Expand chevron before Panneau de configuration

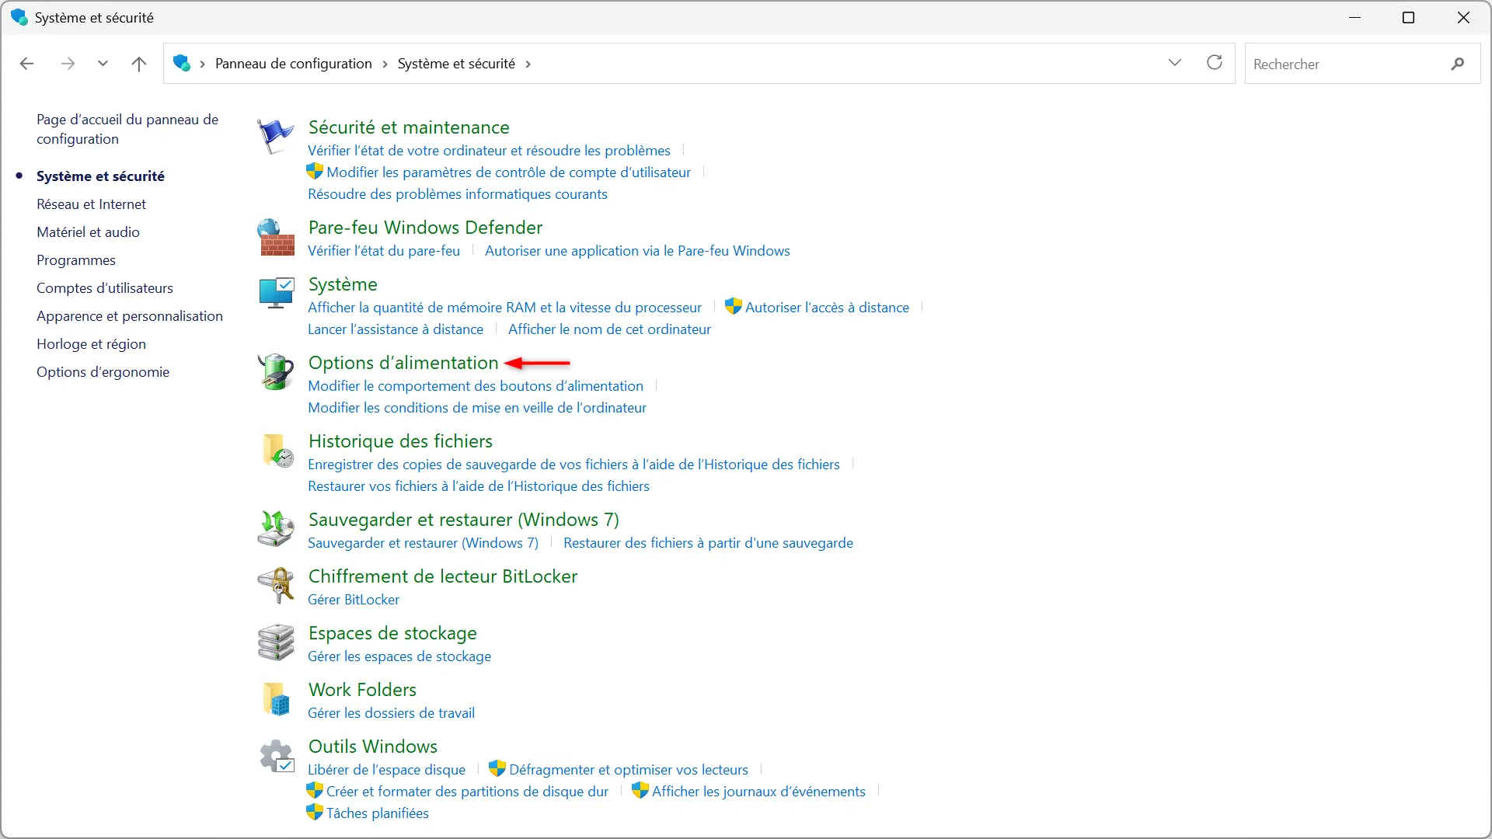pos(202,64)
